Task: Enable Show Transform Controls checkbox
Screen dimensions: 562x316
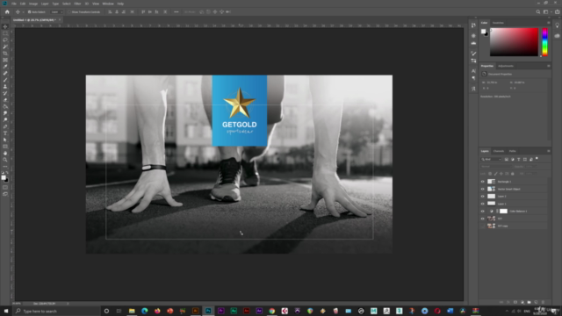Action: tap(69, 11)
